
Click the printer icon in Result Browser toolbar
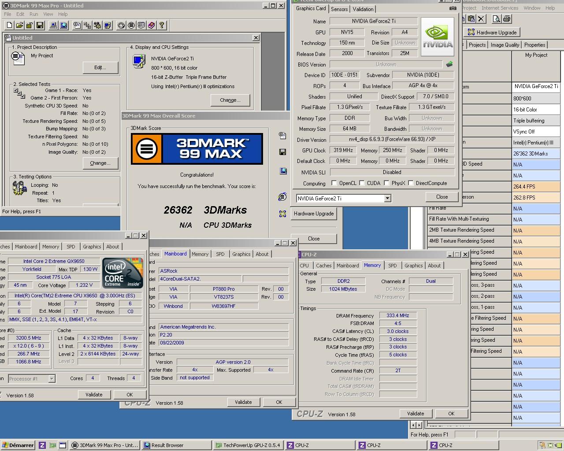coord(506,18)
